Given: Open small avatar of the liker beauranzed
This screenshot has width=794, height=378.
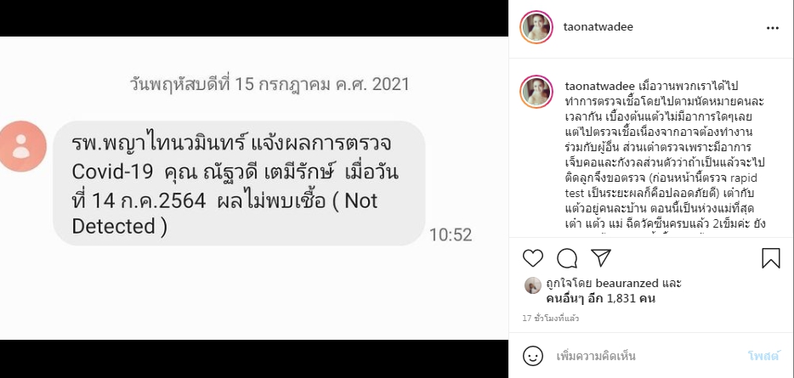Looking at the screenshot, I should pyautogui.click(x=532, y=285).
